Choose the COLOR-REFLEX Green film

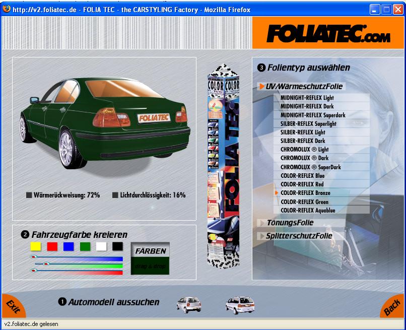coord(304,202)
